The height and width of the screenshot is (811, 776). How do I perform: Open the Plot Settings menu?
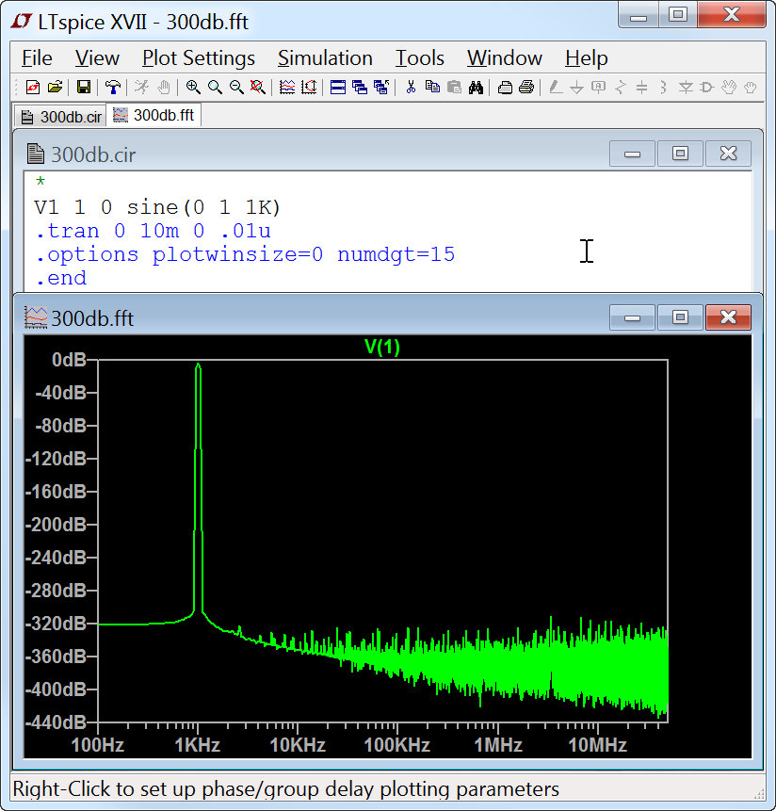coord(199,58)
